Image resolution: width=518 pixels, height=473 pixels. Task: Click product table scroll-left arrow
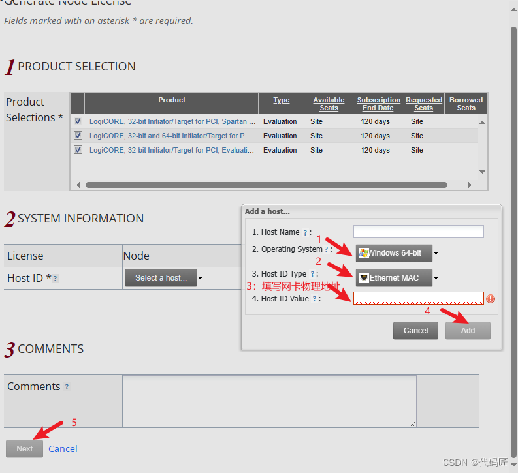pos(78,185)
